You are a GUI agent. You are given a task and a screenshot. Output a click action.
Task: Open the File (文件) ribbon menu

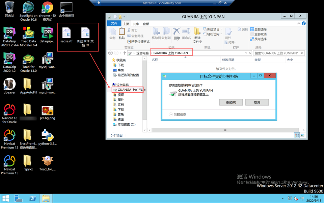click(x=114, y=24)
